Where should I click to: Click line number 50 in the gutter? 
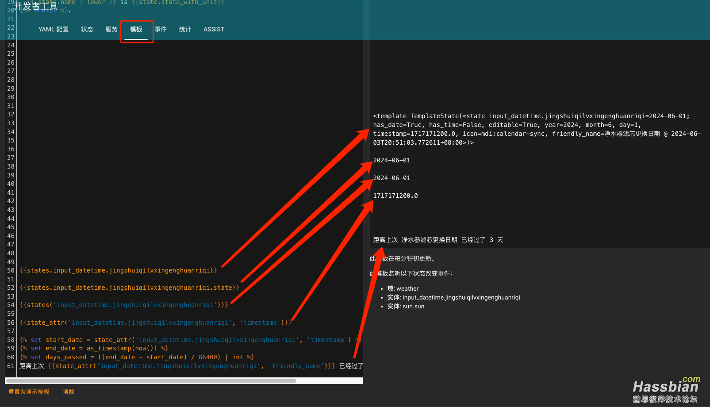point(11,270)
